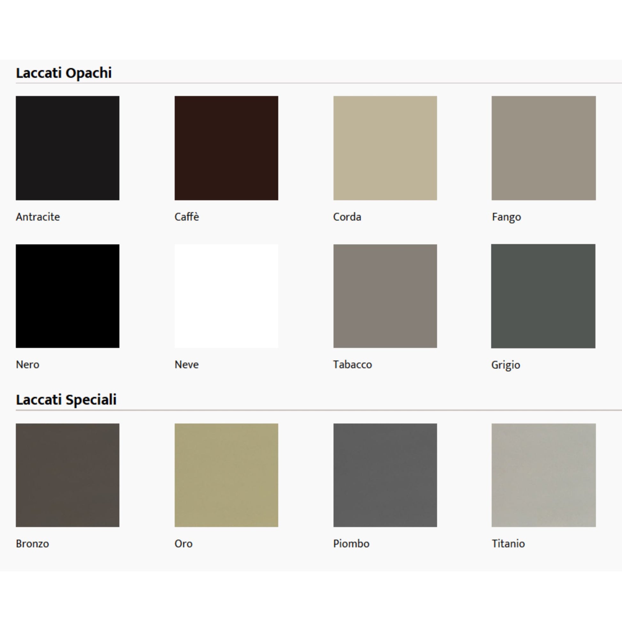
Task: Click the Fango color square
Action: [x=543, y=148]
